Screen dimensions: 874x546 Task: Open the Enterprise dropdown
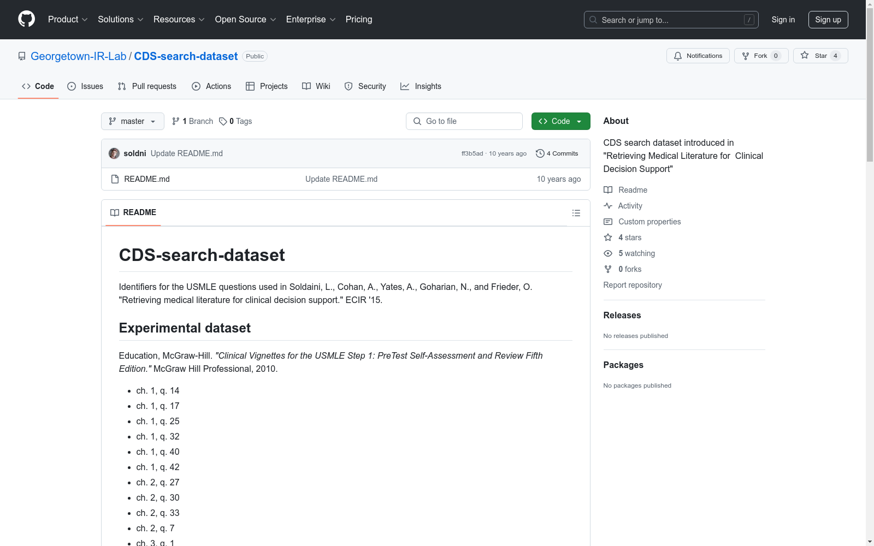pyautogui.click(x=311, y=20)
